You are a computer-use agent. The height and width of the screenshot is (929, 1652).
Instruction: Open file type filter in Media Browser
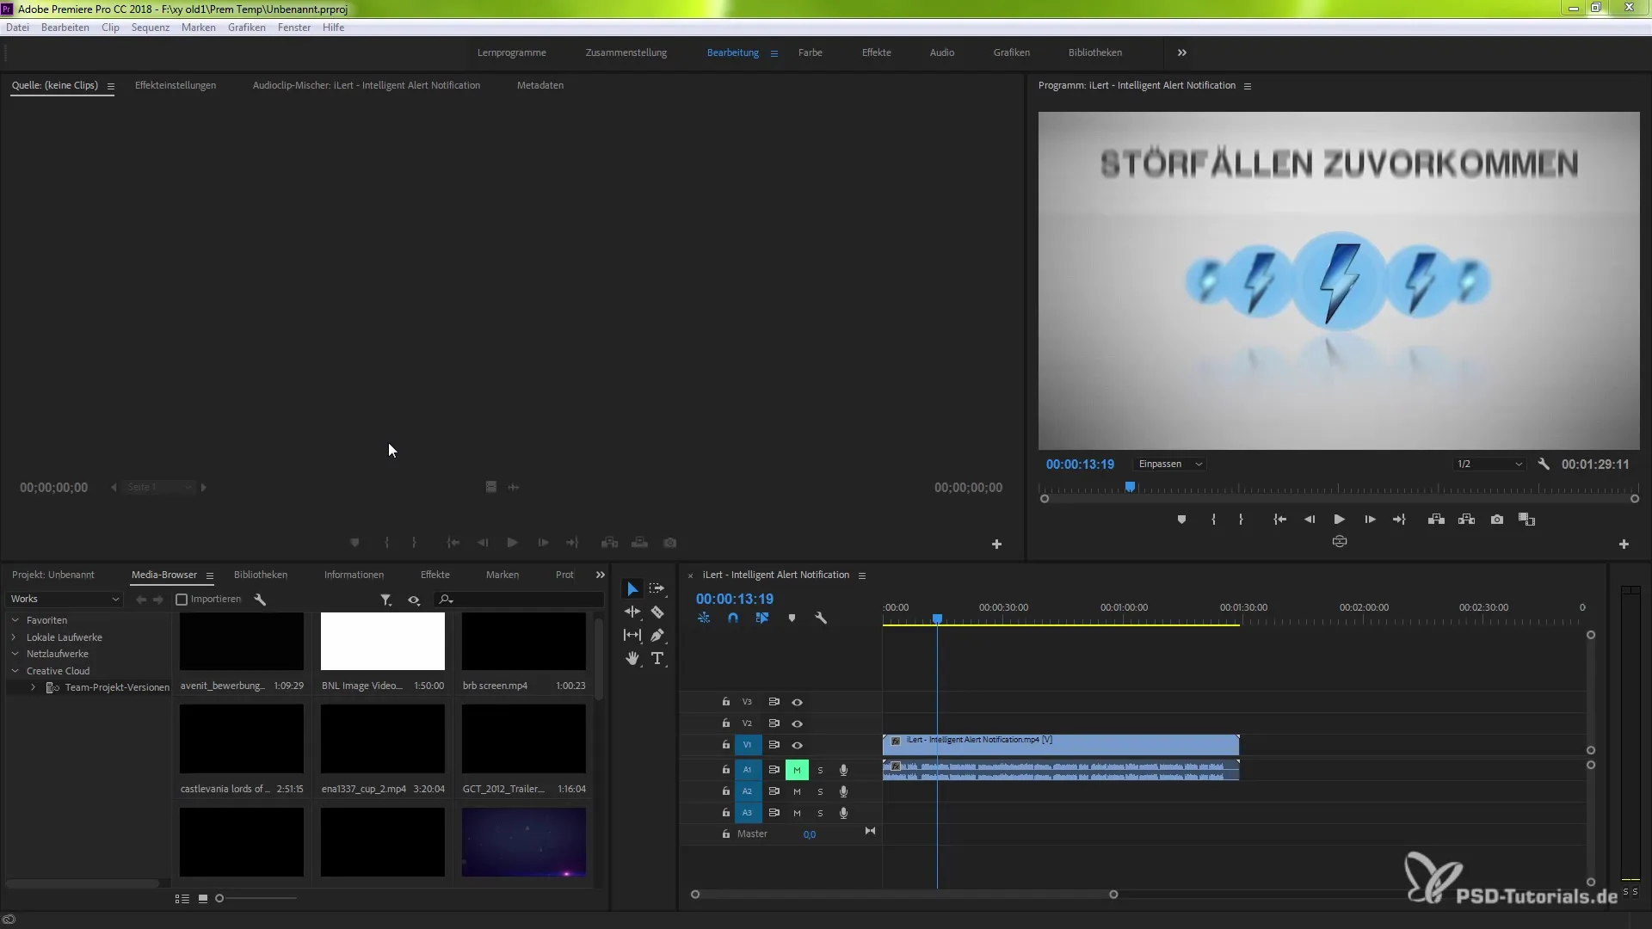386,600
